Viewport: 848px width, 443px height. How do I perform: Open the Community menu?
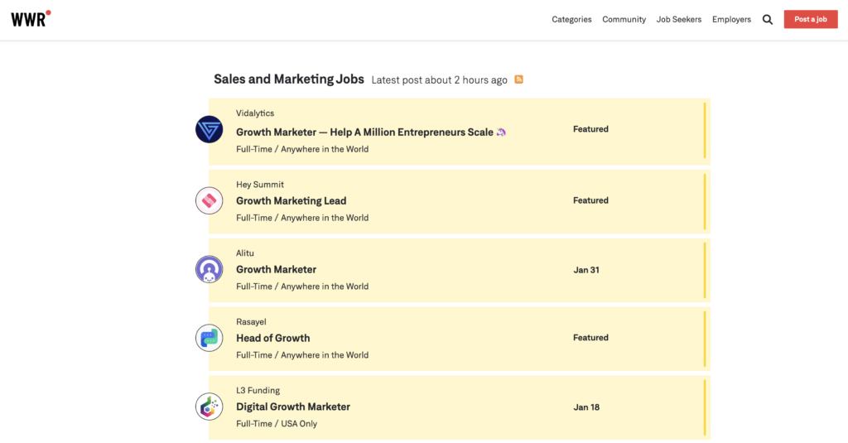[x=624, y=20]
